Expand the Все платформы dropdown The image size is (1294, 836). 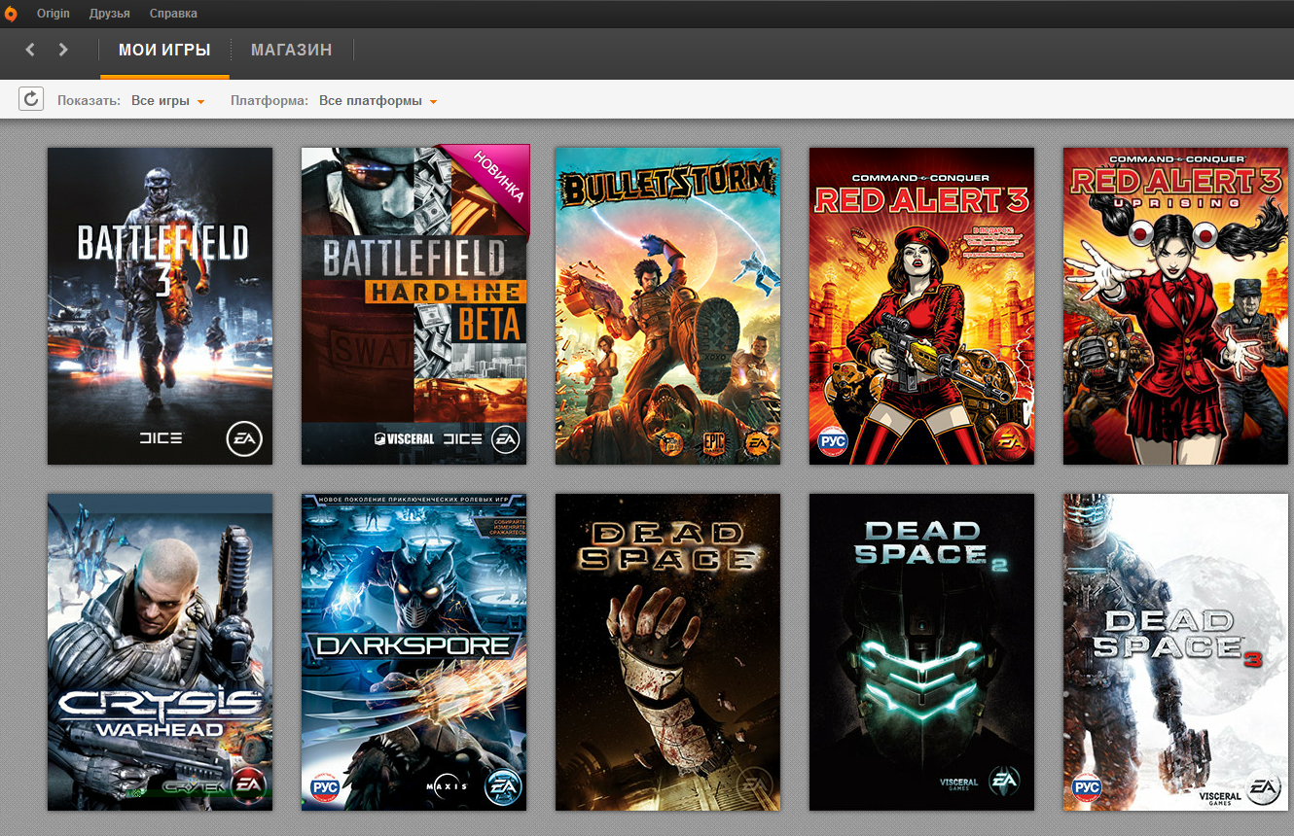(x=377, y=100)
